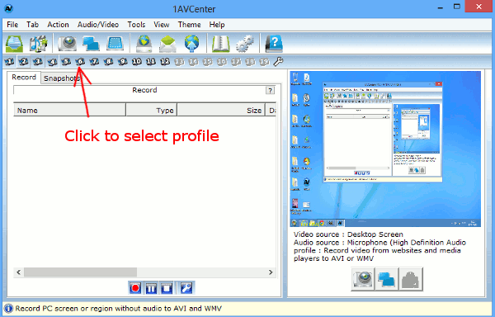The height and width of the screenshot is (317, 495).
Task: Open the Audio/Video menu
Action: tap(98, 25)
